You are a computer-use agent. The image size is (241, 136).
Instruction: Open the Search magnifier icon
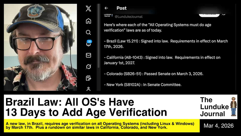tap(88, 32)
